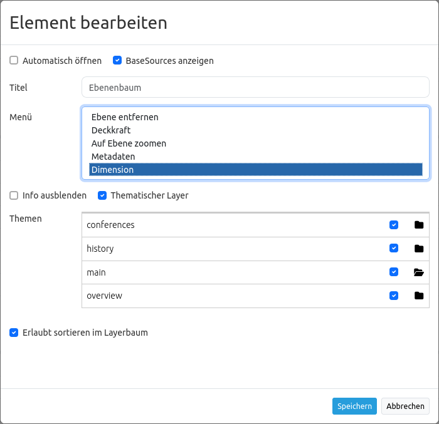
Task: Collapse the open folder icon for main
Action: click(419, 272)
